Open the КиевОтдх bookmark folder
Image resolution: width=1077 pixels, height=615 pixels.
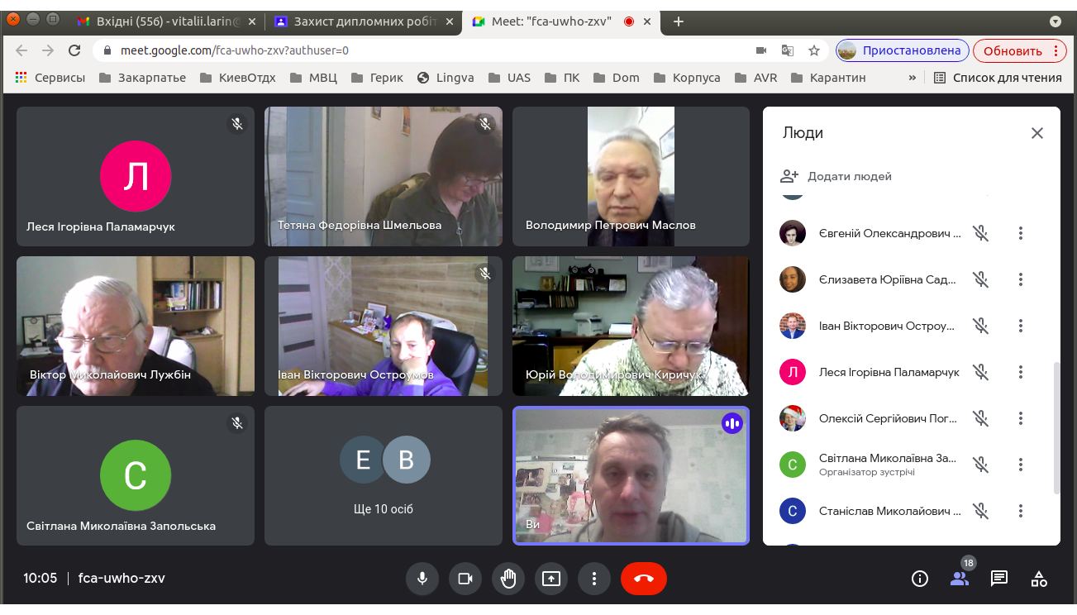click(x=237, y=78)
